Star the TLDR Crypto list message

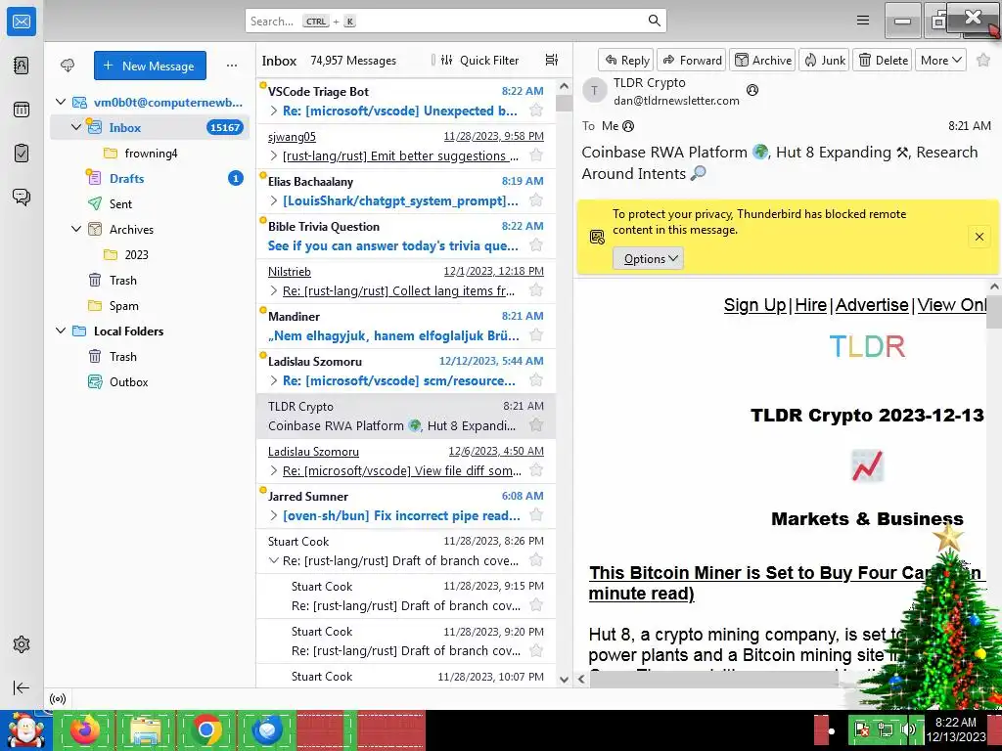point(536,425)
